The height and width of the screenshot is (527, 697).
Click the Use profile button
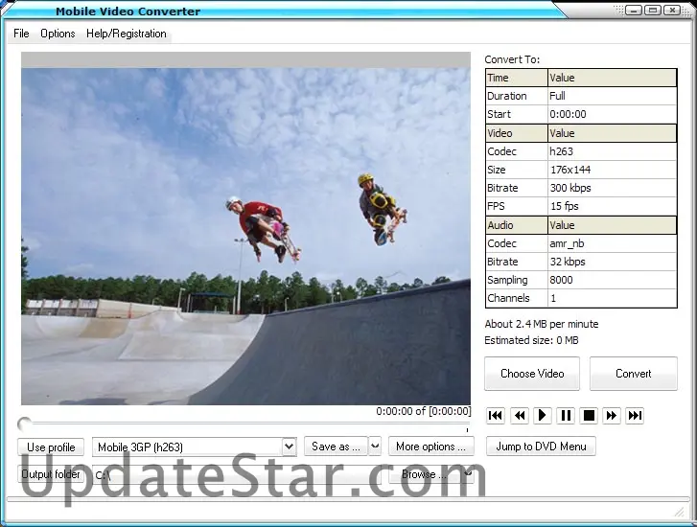[x=51, y=447]
